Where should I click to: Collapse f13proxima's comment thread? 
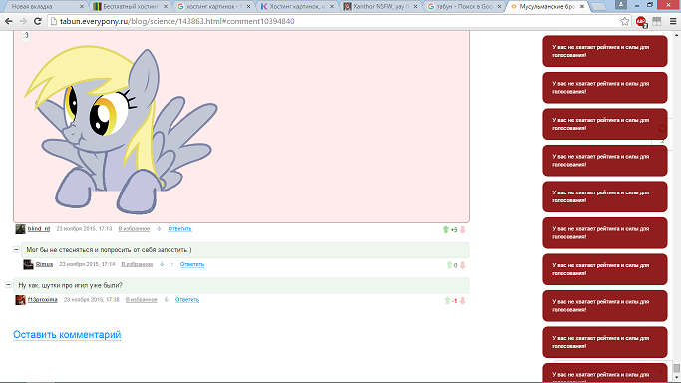click(x=8, y=285)
